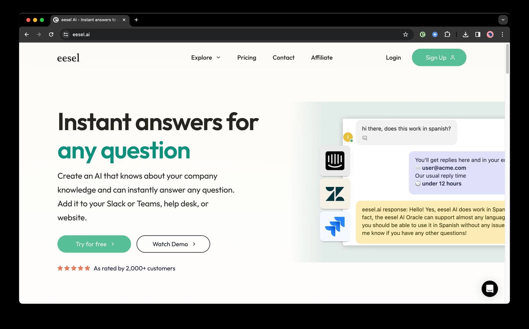The height and width of the screenshot is (329, 529).
Task: Close the browser window with red button
Action: (x=28, y=20)
